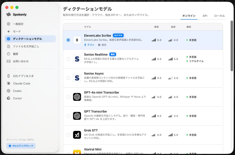Click the ElevenLabs Scribe model logo
The height and width of the screenshot is (155, 235).
click(x=77, y=40)
